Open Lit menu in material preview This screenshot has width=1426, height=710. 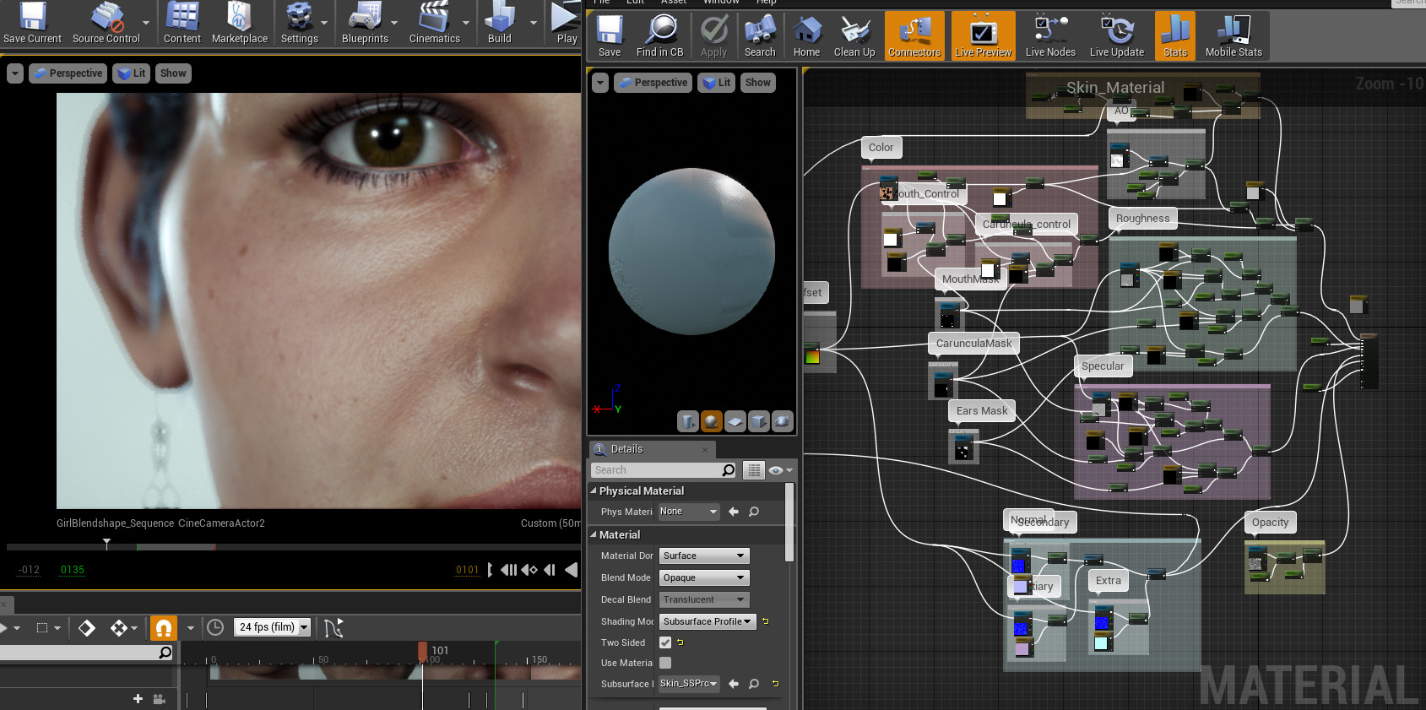(716, 83)
